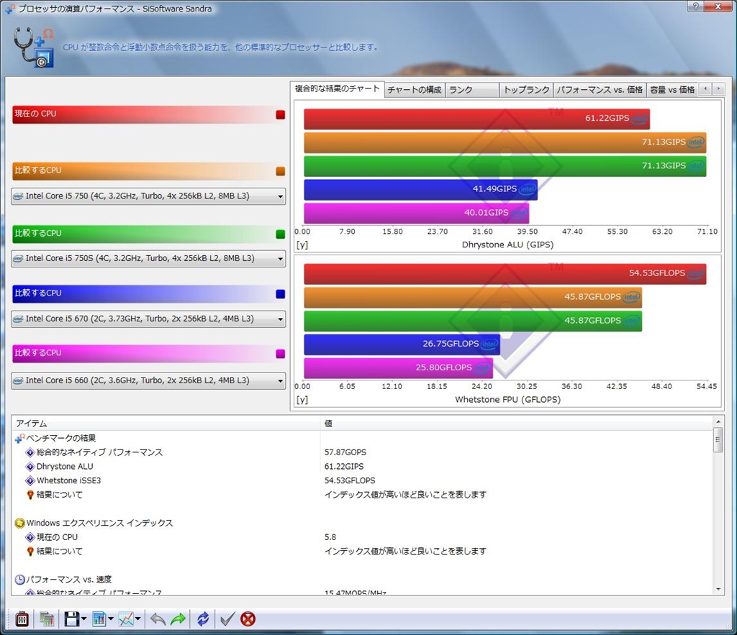Open the Intel Core i5 660 CPU dropdown
The width and height of the screenshot is (737, 635).
148,380
